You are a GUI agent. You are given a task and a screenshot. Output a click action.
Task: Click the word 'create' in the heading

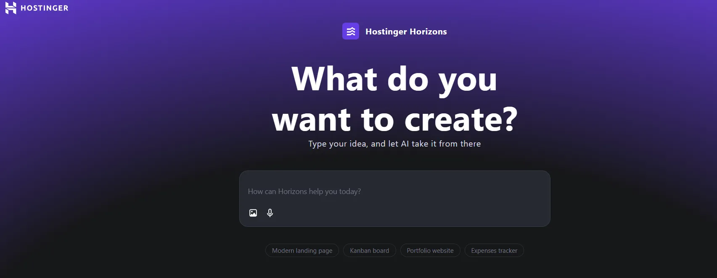click(x=452, y=120)
